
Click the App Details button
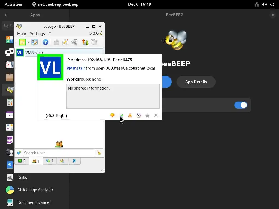(196, 82)
